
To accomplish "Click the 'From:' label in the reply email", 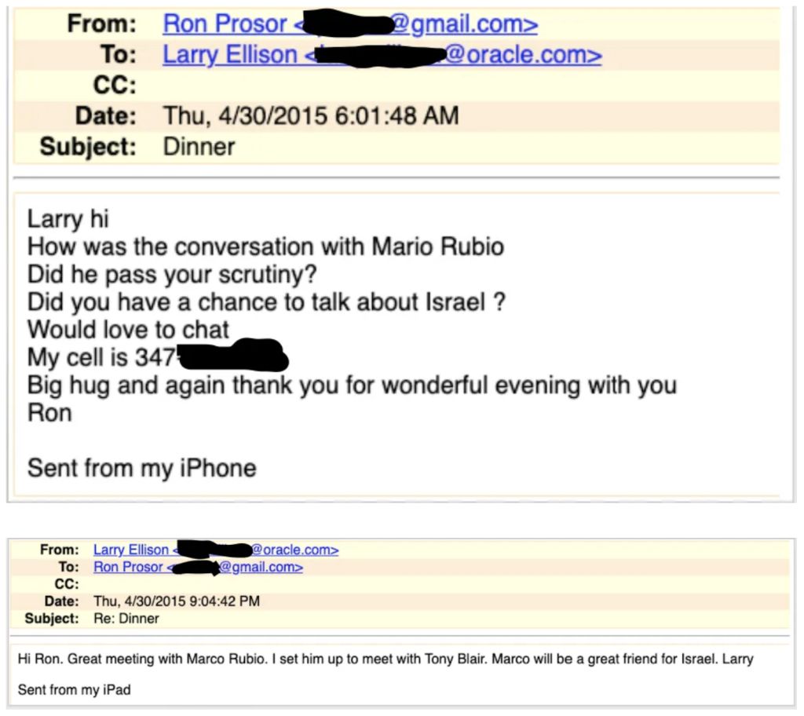I will click(60, 550).
